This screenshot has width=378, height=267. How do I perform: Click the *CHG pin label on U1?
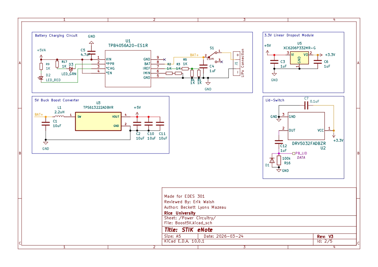coord(110,68)
